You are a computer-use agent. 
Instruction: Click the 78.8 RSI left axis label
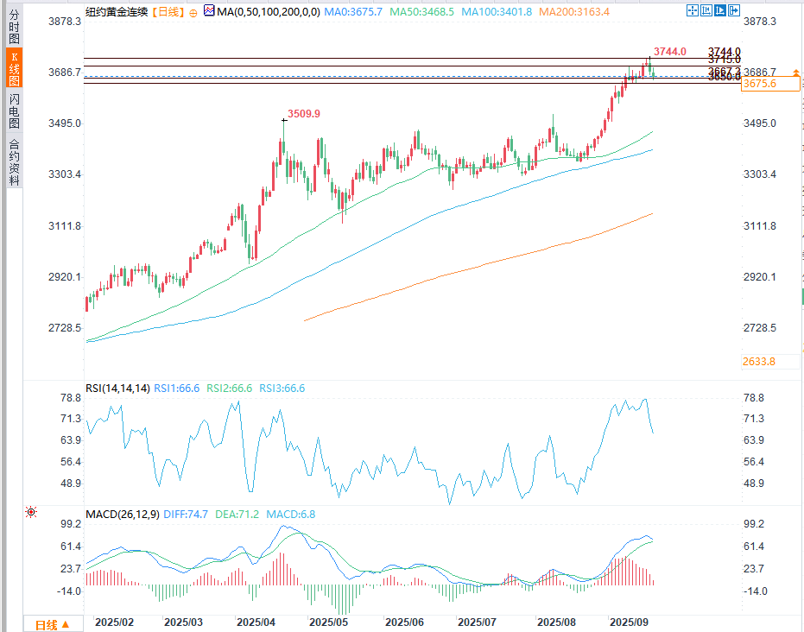pos(71,398)
